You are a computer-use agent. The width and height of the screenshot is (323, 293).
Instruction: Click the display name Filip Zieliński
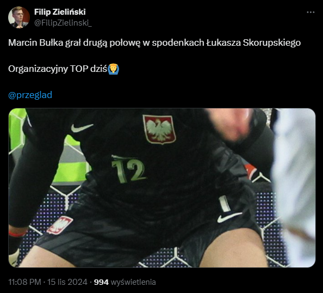pyautogui.click(x=60, y=12)
